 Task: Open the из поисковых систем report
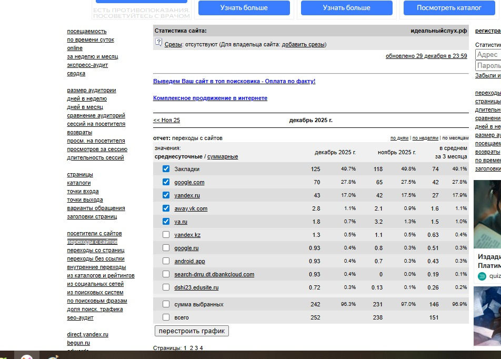(x=95, y=292)
